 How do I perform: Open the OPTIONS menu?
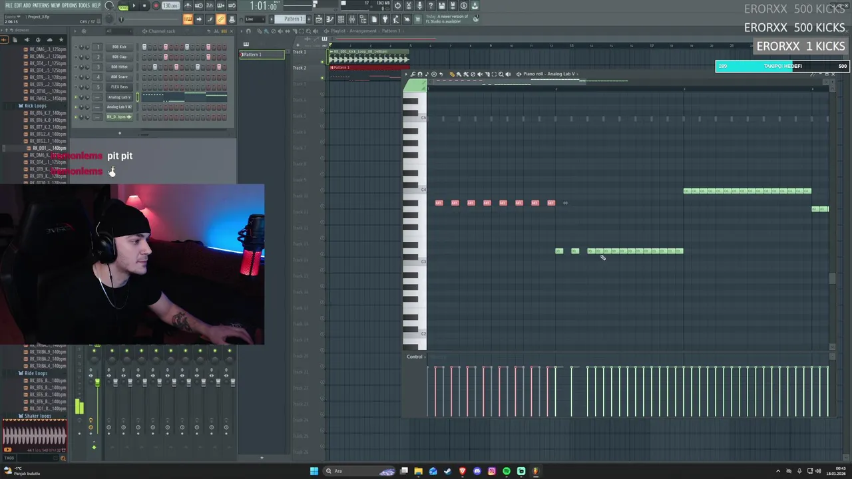(x=69, y=5)
